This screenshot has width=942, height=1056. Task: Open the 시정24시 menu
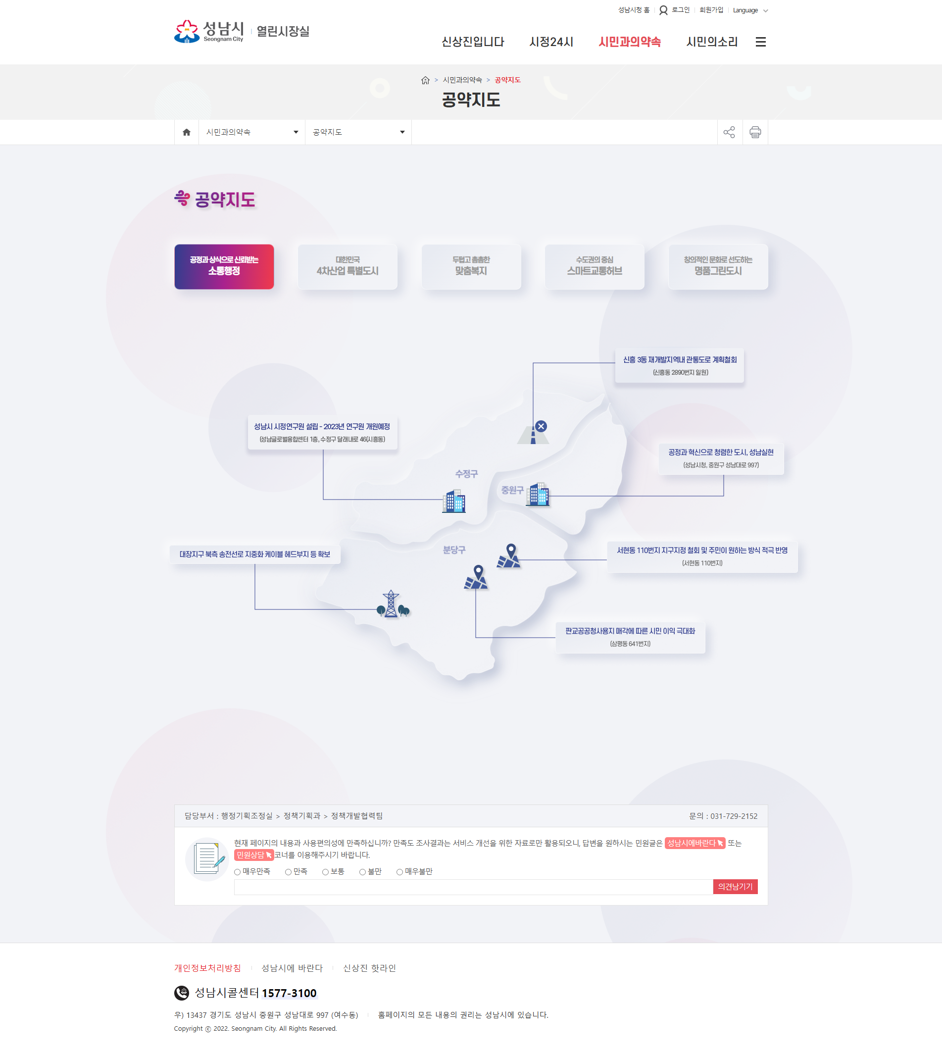coord(551,42)
